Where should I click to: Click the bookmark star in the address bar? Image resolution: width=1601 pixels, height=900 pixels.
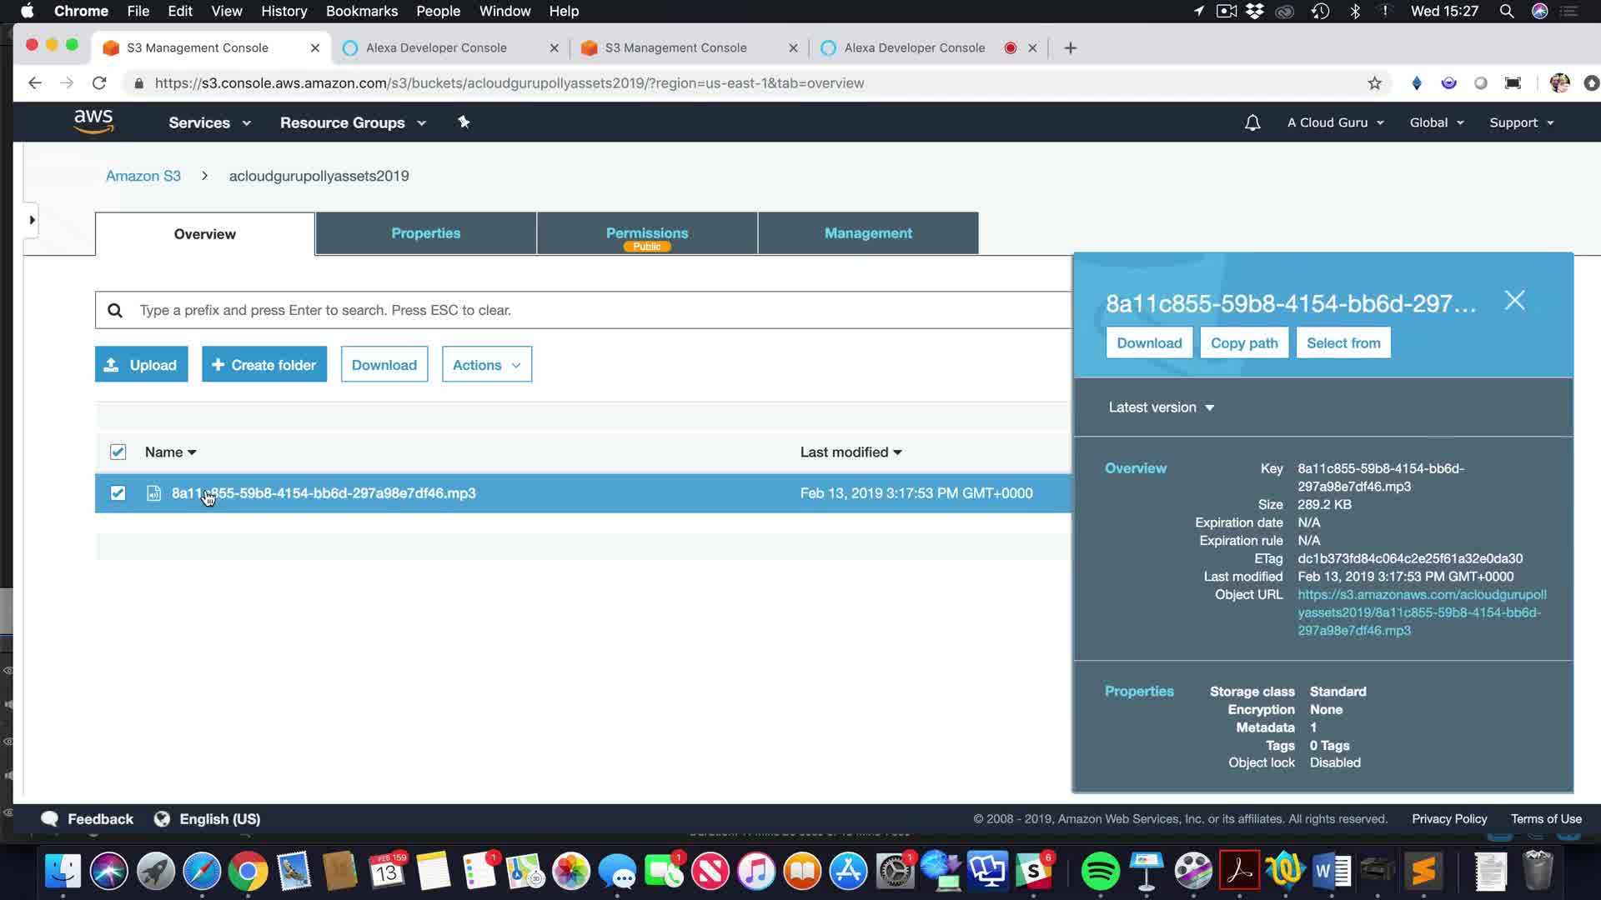pyautogui.click(x=1374, y=83)
